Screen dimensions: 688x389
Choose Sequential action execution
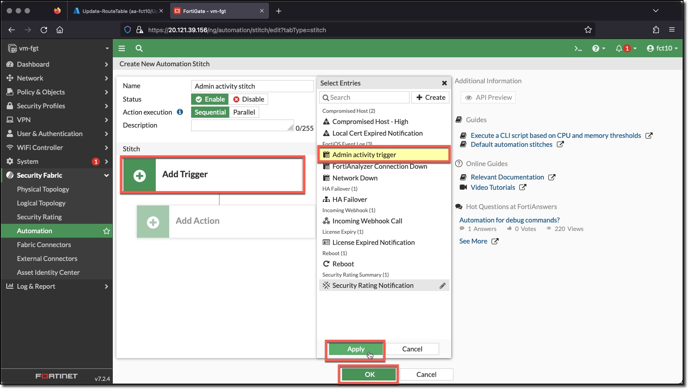click(x=210, y=112)
